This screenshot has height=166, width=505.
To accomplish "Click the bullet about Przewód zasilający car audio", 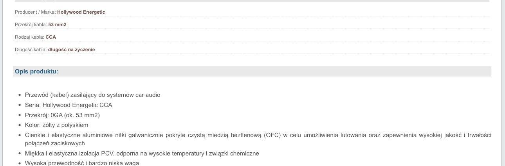I will [93, 95].
